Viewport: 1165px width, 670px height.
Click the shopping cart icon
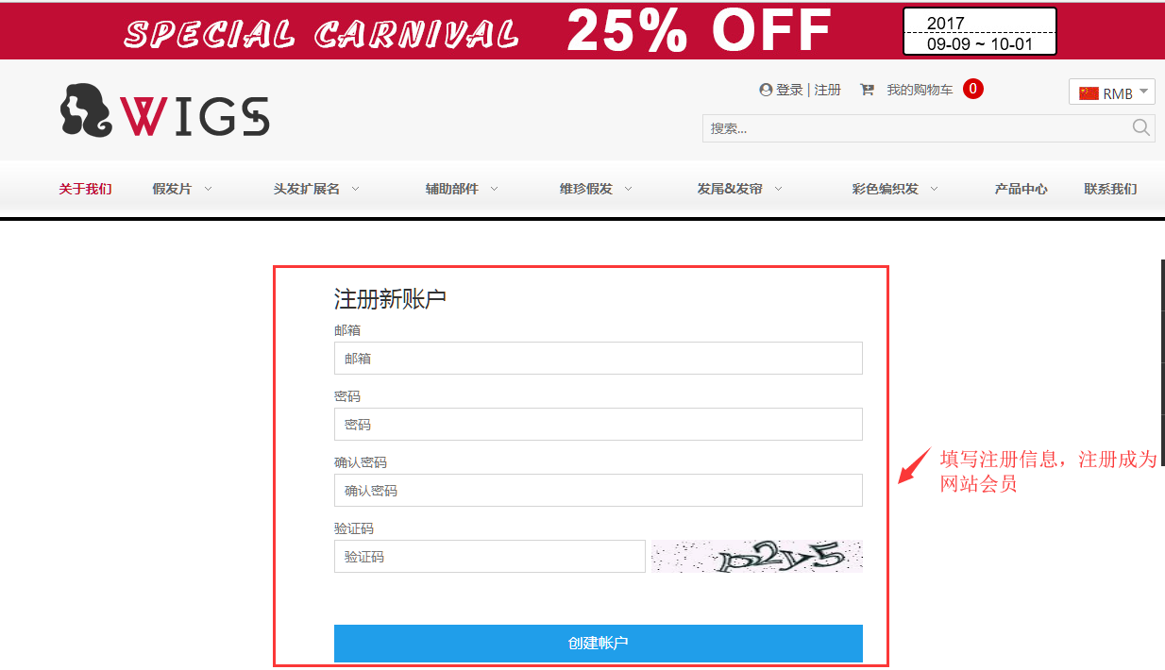point(867,90)
